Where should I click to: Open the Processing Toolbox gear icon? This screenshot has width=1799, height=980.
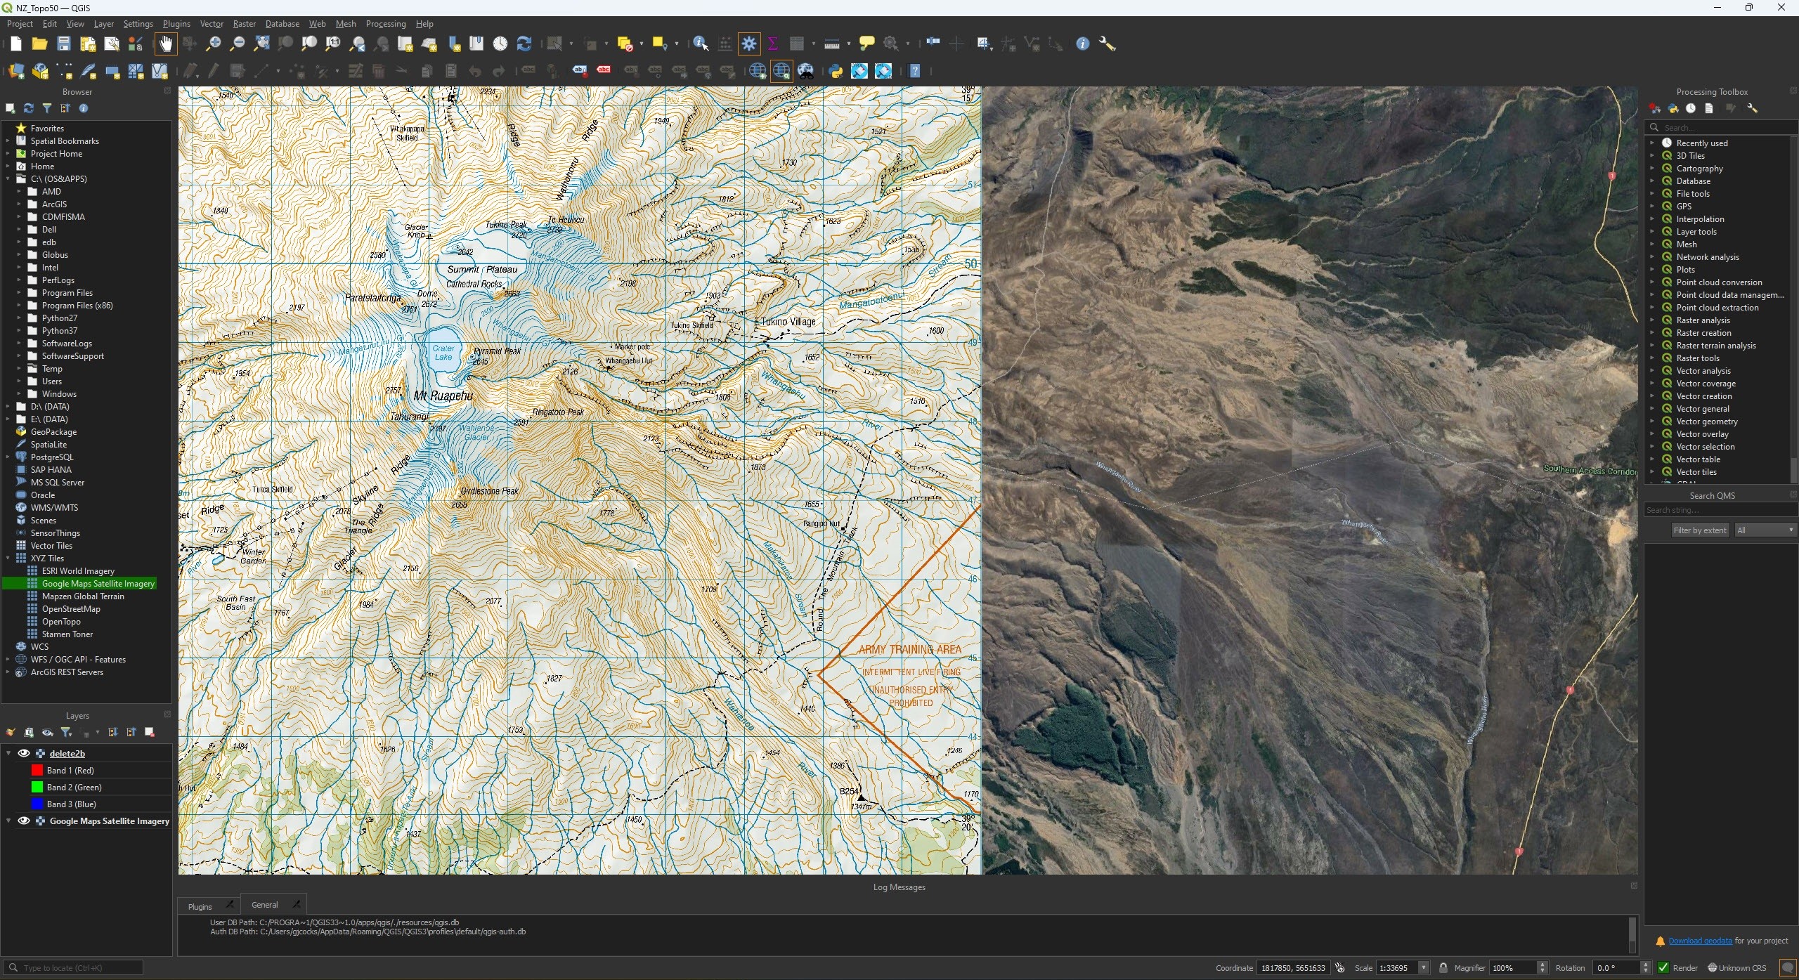point(749,44)
